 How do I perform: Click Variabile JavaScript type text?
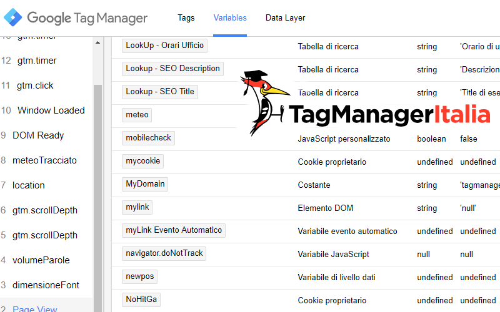(x=334, y=254)
